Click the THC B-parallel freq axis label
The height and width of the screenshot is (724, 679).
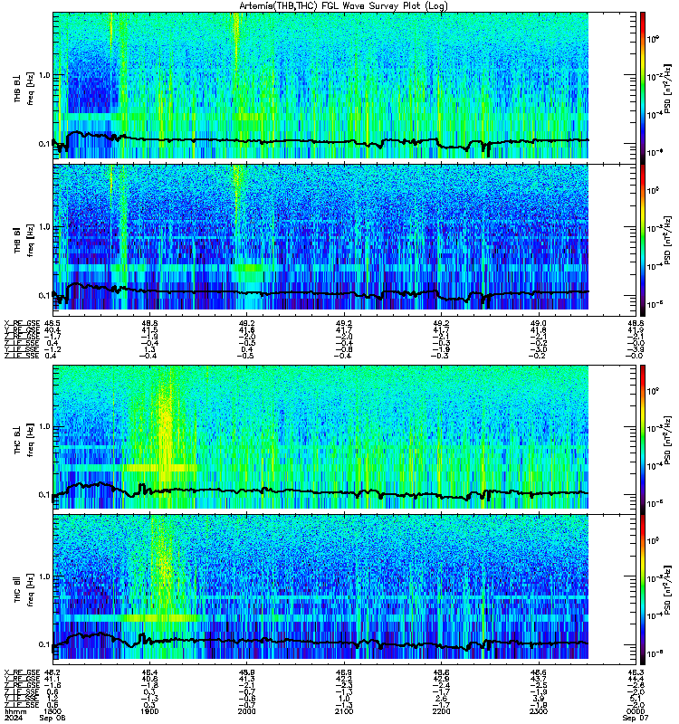(31, 590)
